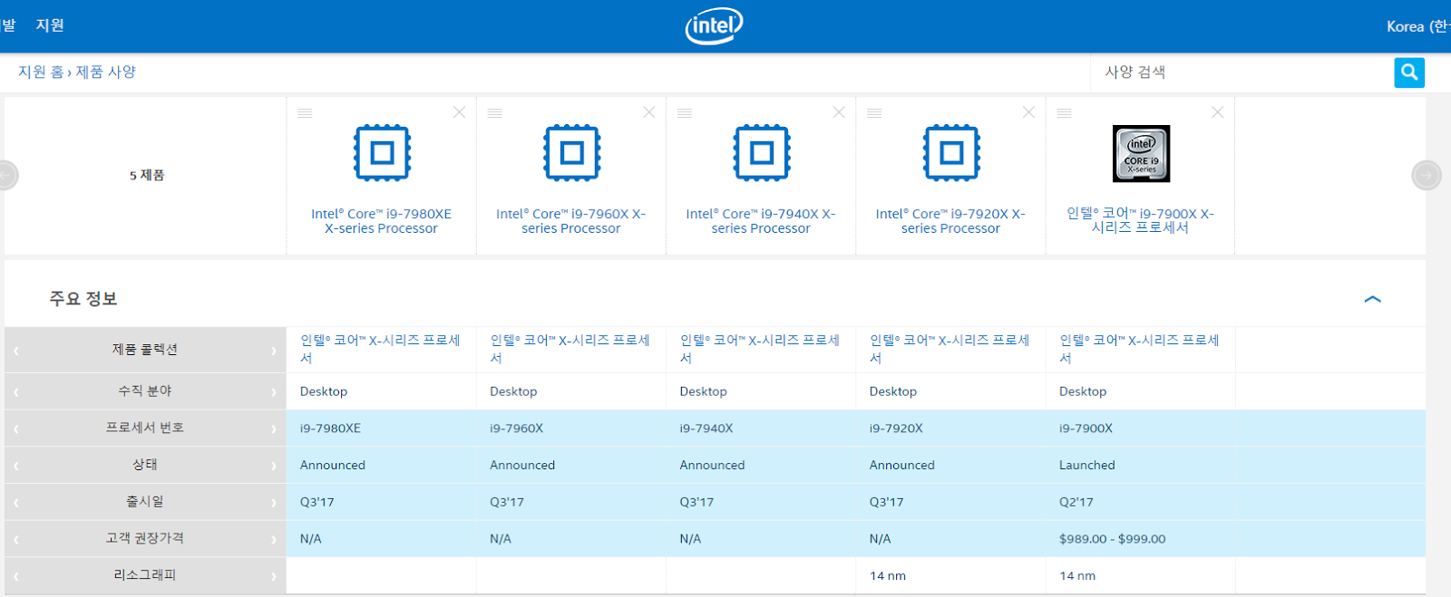The height and width of the screenshot is (597, 1451).
Task: Open product collection link in i9-7900X column
Action: pyautogui.click(x=1140, y=349)
